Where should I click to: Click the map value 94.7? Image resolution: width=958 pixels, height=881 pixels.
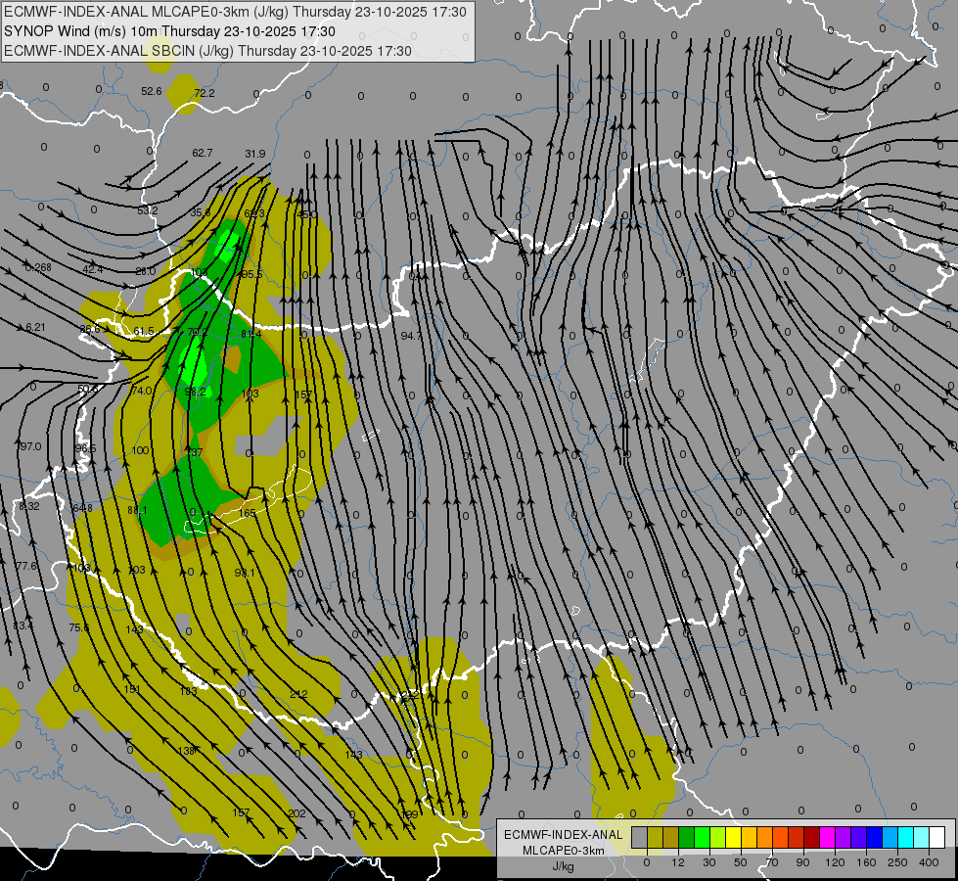pyautogui.click(x=411, y=336)
